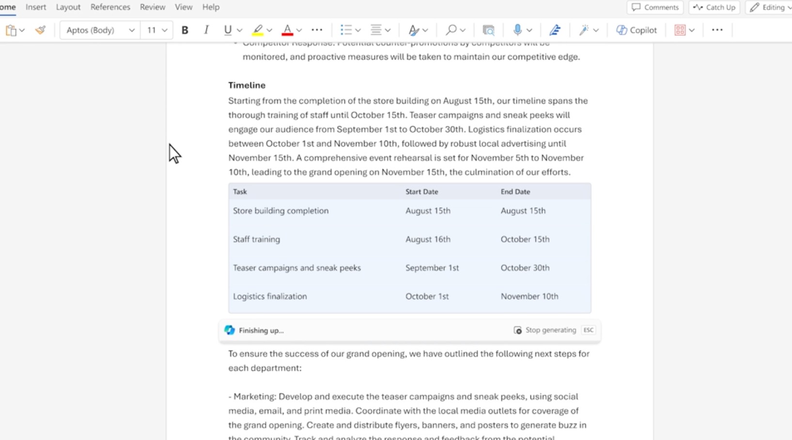Open the Editing mode menu
The height and width of the screenshot is (440, 792).
pyautogui.click(x=769, y=7)
